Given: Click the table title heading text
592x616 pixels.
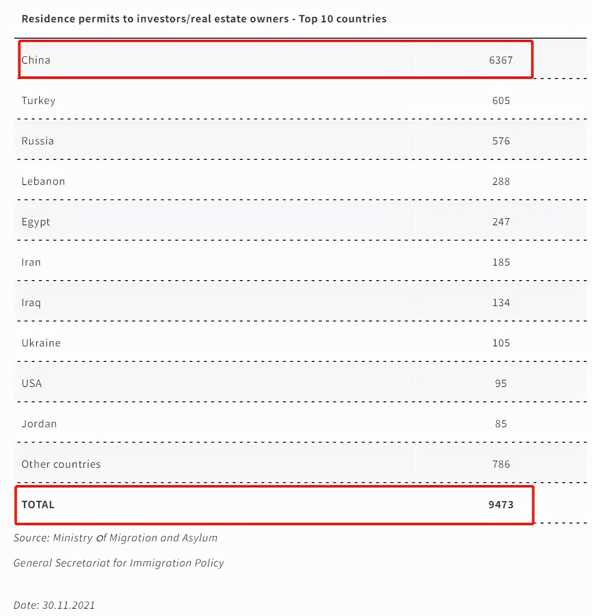Looking at the screenshot, I should point(204,19).
